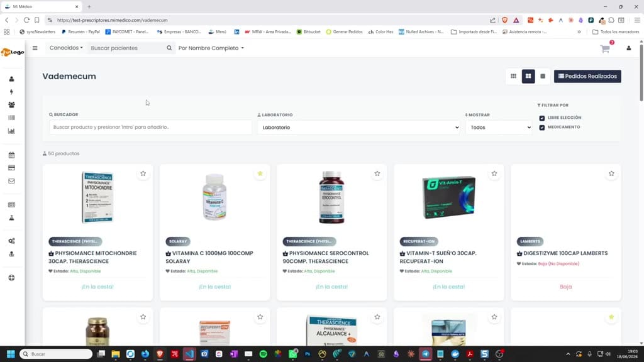Viewport: 644px width, 362px height.
Task: Click Baja on Digestizyme card
Action: [565, 287]
